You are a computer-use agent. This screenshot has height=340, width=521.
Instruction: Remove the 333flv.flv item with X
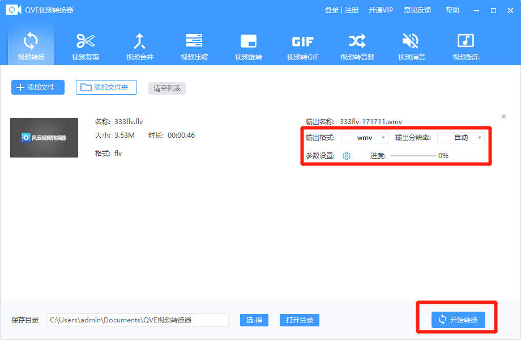coord(503,116)
